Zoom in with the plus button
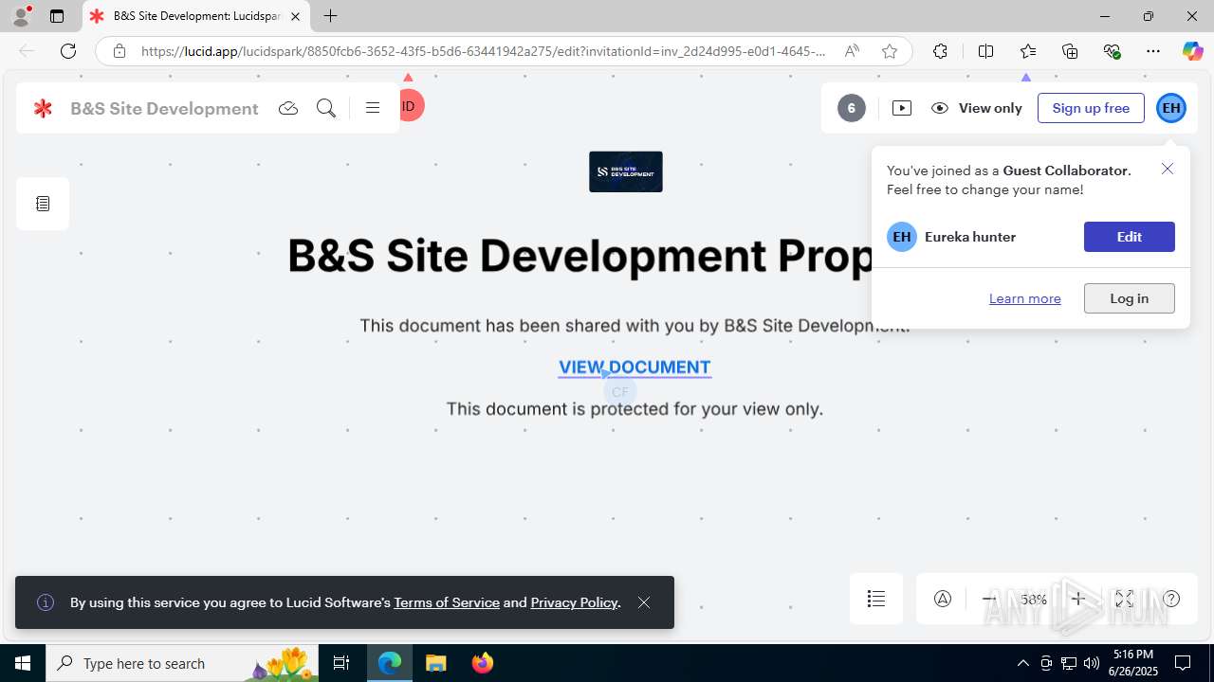 (1078, 599)
